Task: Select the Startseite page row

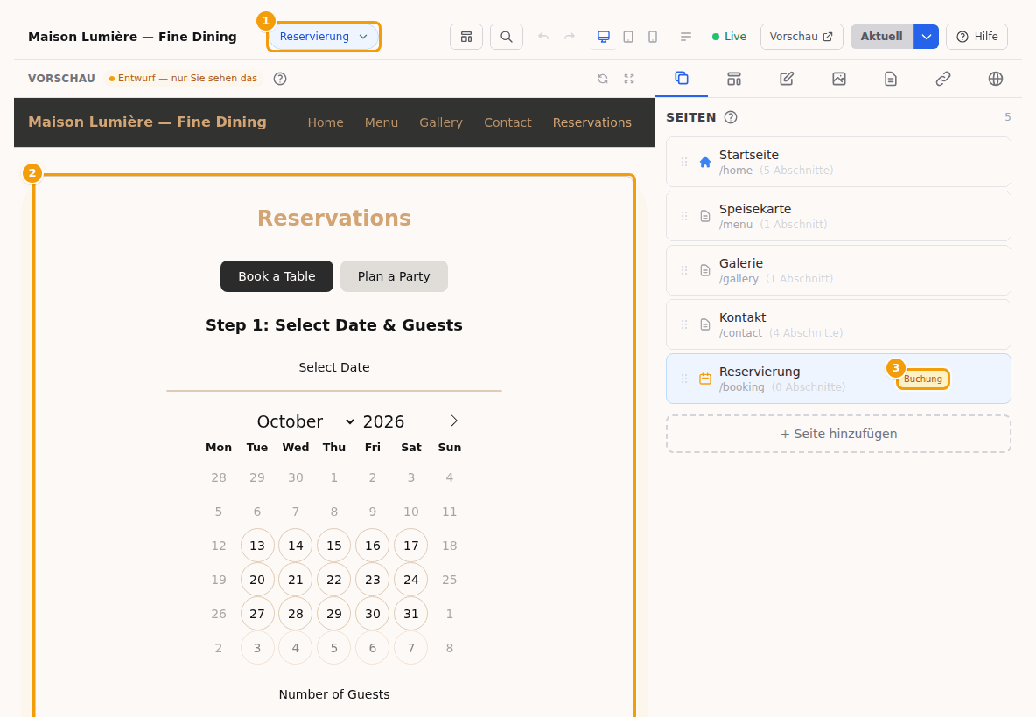Action: (838, 162)
